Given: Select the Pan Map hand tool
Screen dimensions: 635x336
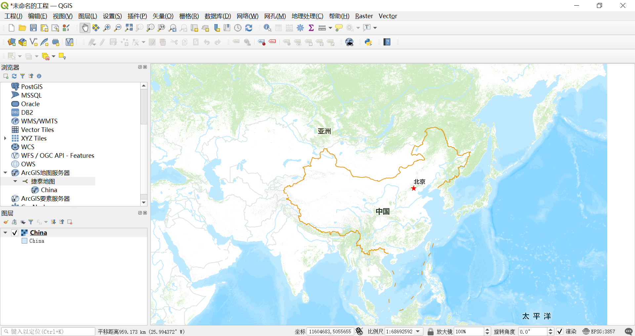Looking at the screenshot, I should click(85, 28).
